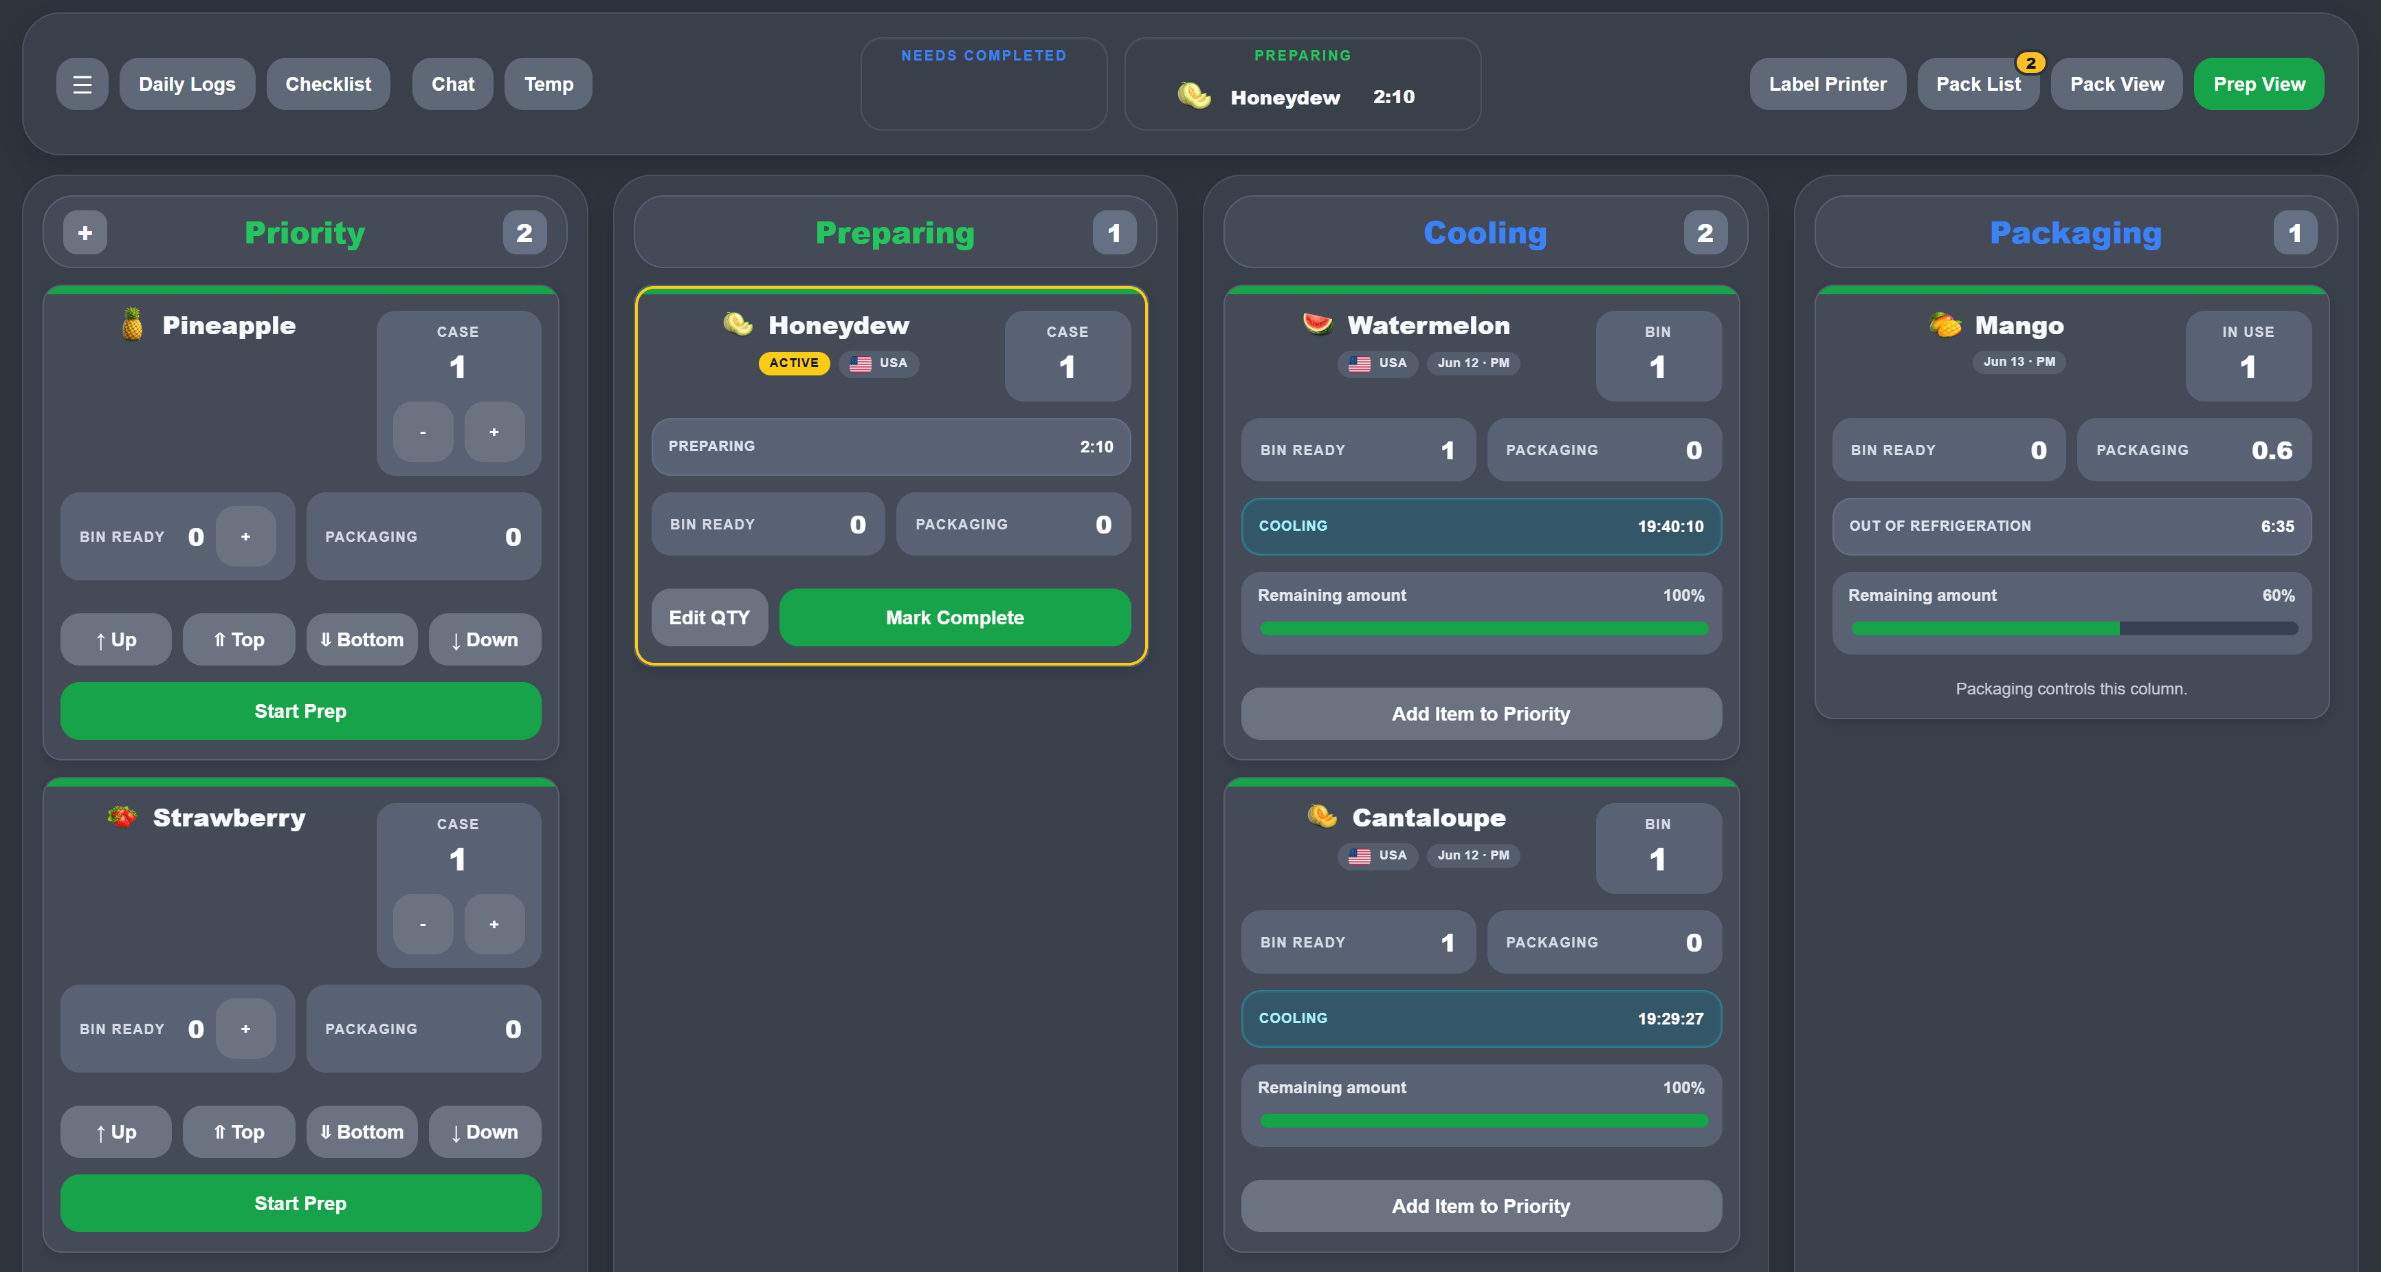Image resolution: width=2381 pixels, height=1272 pixels.
Task: Click Mango out of refrigeration timer
Action: 2072,526
